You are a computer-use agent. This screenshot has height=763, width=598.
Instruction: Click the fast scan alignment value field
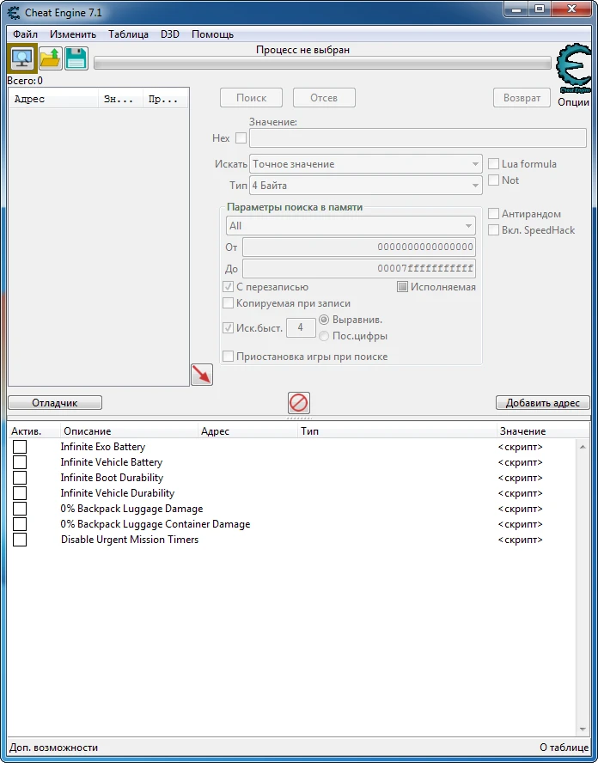301,328
